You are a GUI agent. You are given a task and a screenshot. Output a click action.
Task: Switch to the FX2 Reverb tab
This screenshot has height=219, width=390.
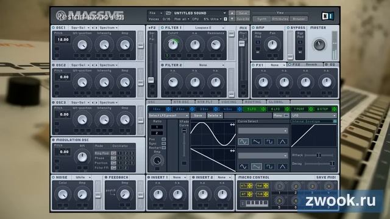tap(305, 64)
